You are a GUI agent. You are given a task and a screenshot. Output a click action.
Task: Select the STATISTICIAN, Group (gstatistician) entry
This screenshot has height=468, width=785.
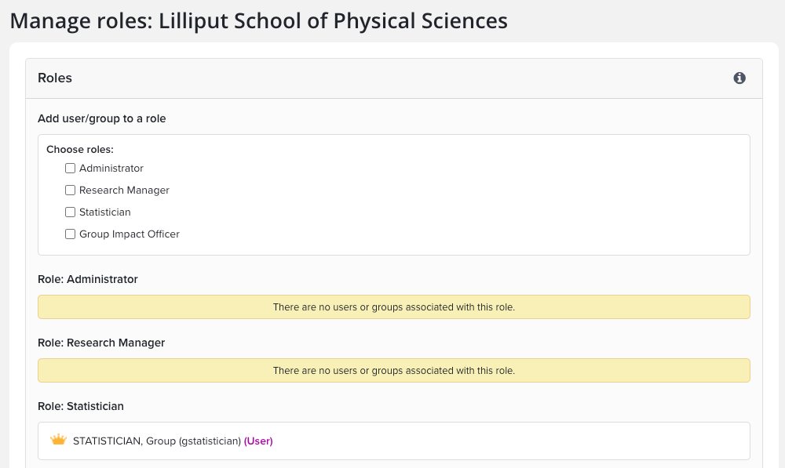point(156,441)
